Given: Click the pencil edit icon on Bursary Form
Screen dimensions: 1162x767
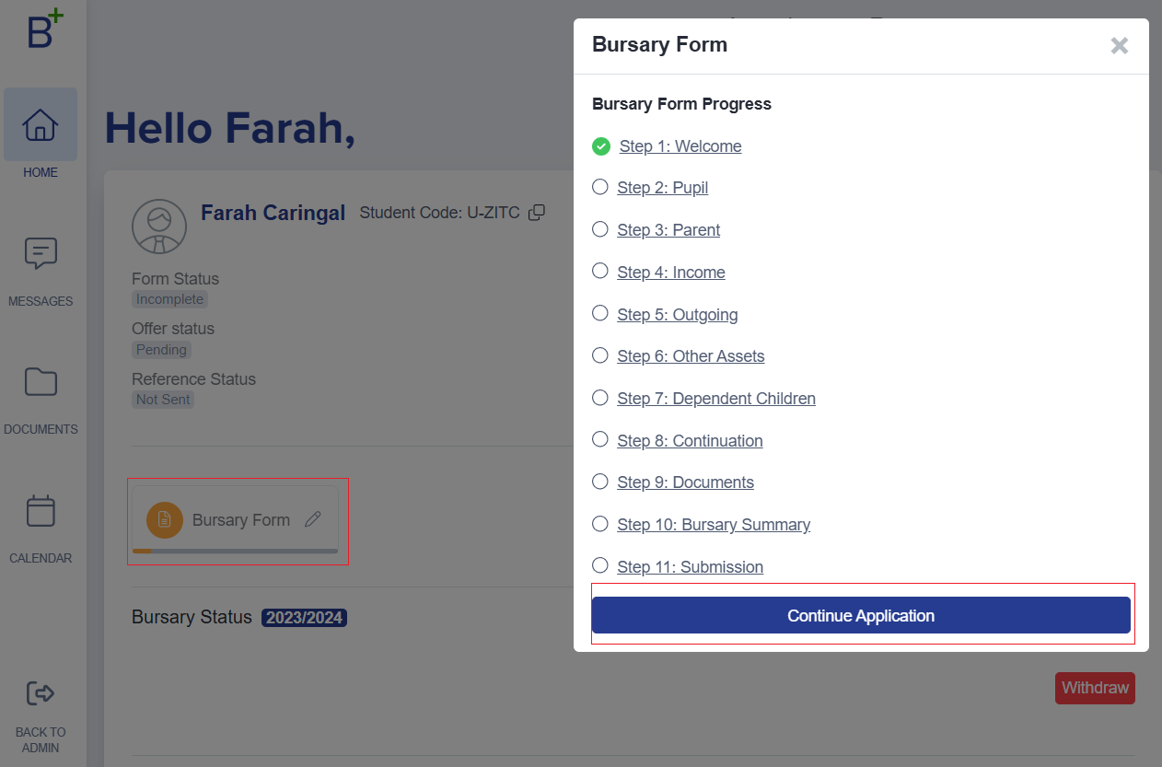Looking at the screenshot, I should (313, 519).
